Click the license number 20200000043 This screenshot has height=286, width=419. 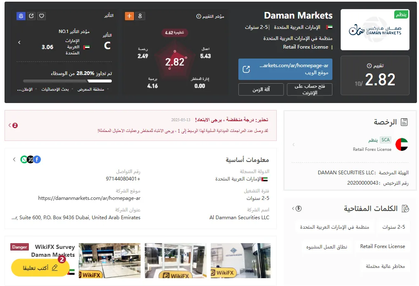click(x=363, y=183)
